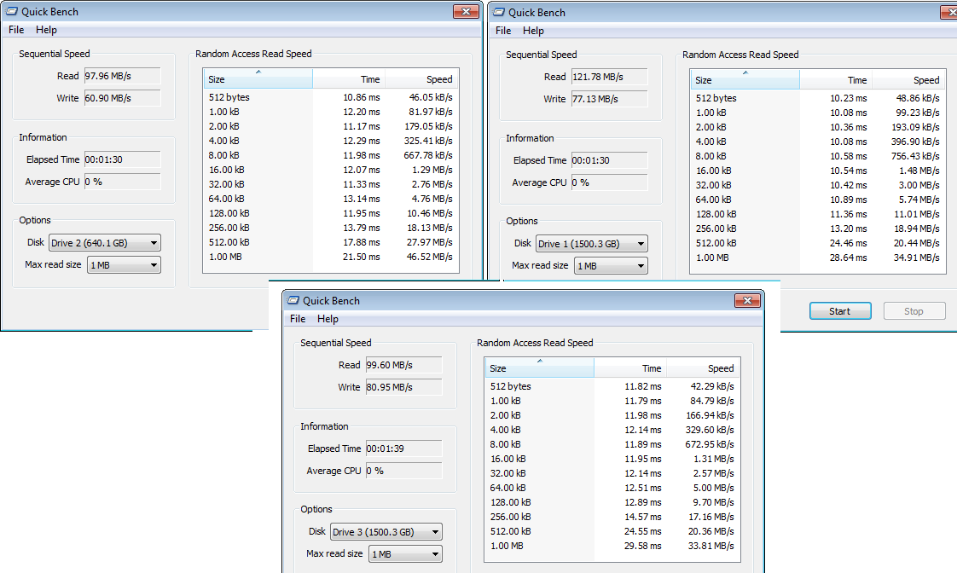Viewport: 957px width, 573px height.
Task: Close the Quick Bench window for Drive 3
Action: [746, 300]
